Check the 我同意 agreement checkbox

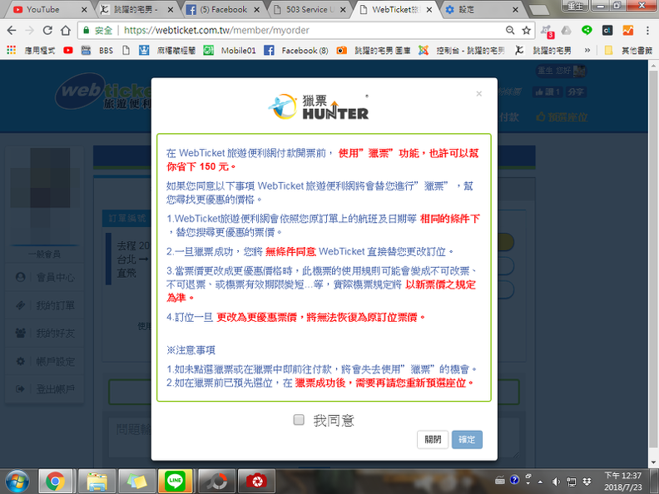pyautogui.click(x=299, y=420)
